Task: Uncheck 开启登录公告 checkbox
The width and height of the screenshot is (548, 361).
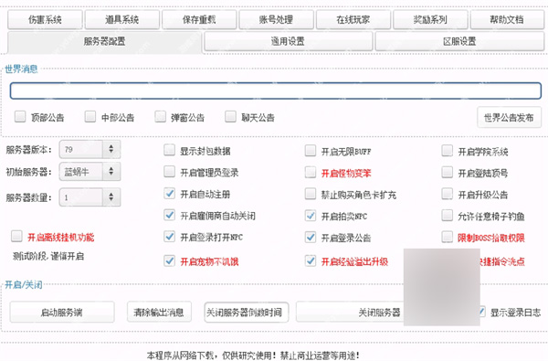Action: point(311,238)
